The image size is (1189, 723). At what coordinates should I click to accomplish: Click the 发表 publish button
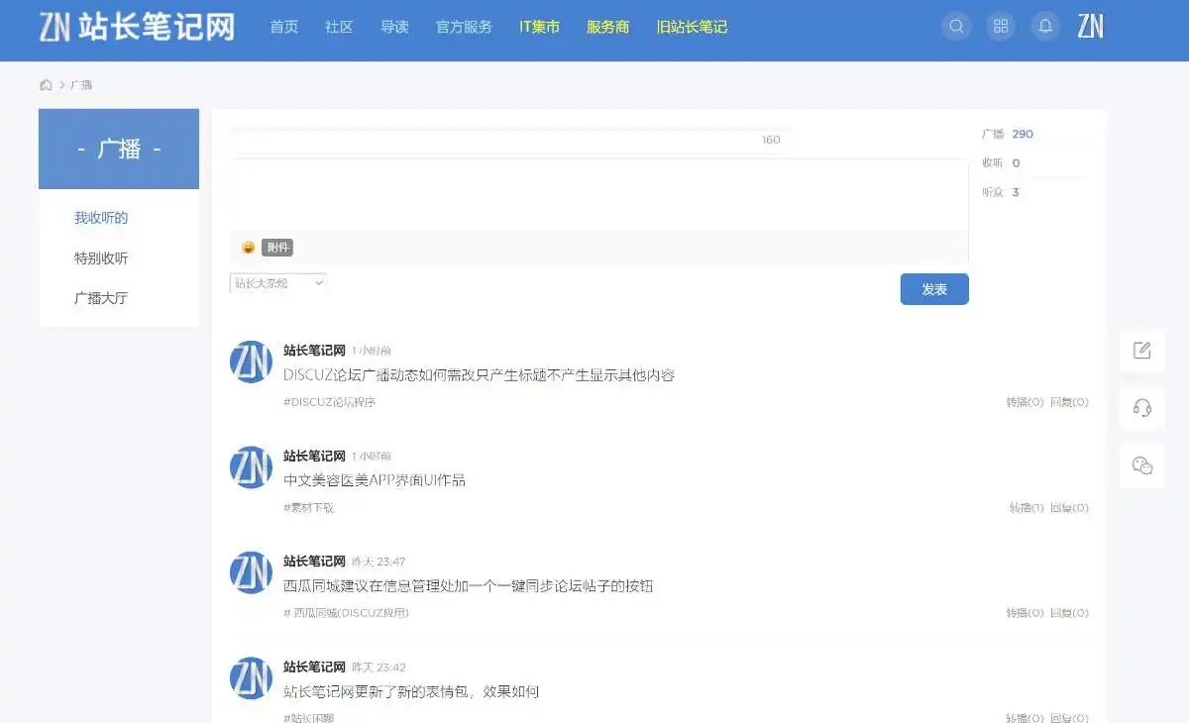coord(933,289)
